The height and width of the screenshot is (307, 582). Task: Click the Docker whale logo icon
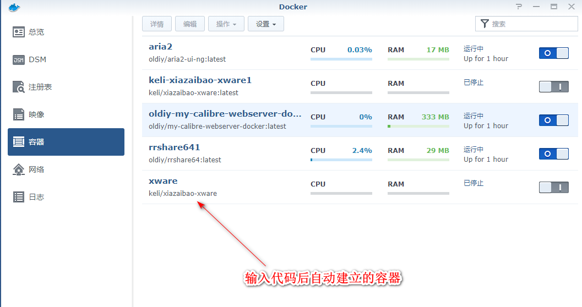(x=14, y=7)
